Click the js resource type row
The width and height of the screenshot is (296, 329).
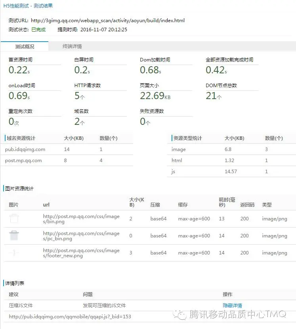click(231, 172)
